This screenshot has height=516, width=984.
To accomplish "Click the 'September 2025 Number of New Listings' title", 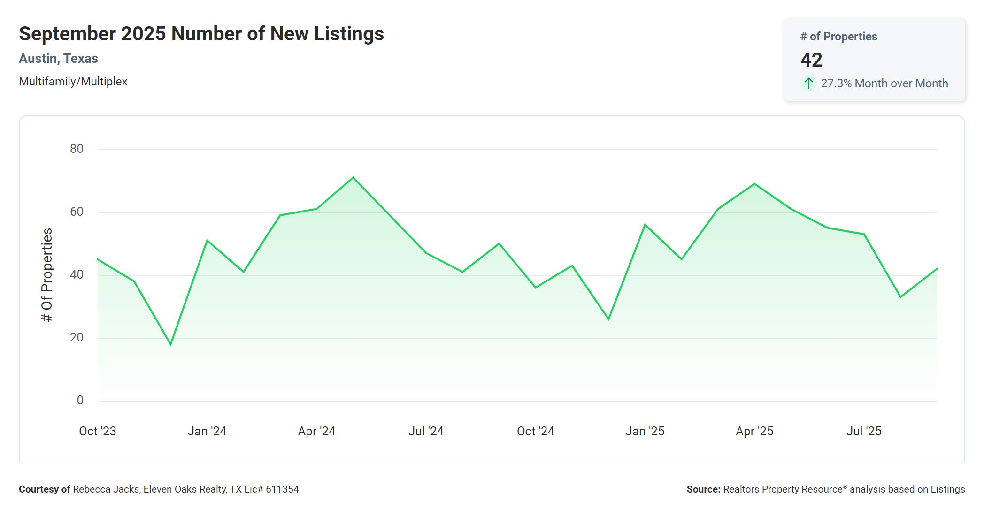I will tap(201, 34).
